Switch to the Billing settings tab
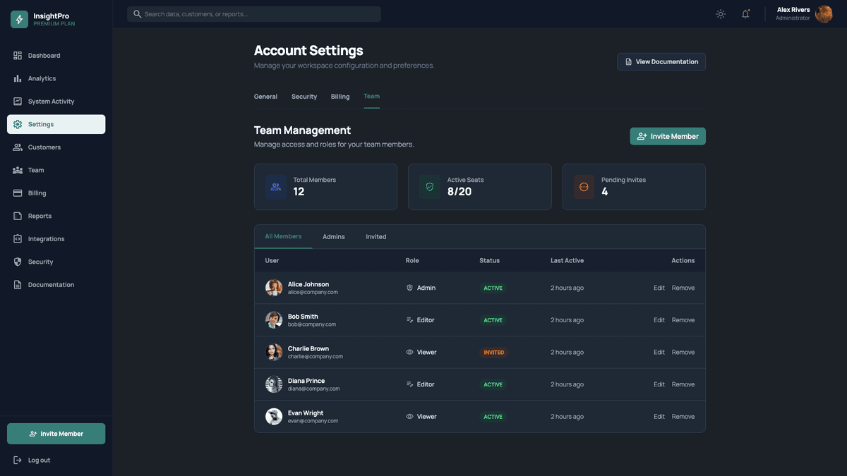847x476 pixels. [340, 97]
